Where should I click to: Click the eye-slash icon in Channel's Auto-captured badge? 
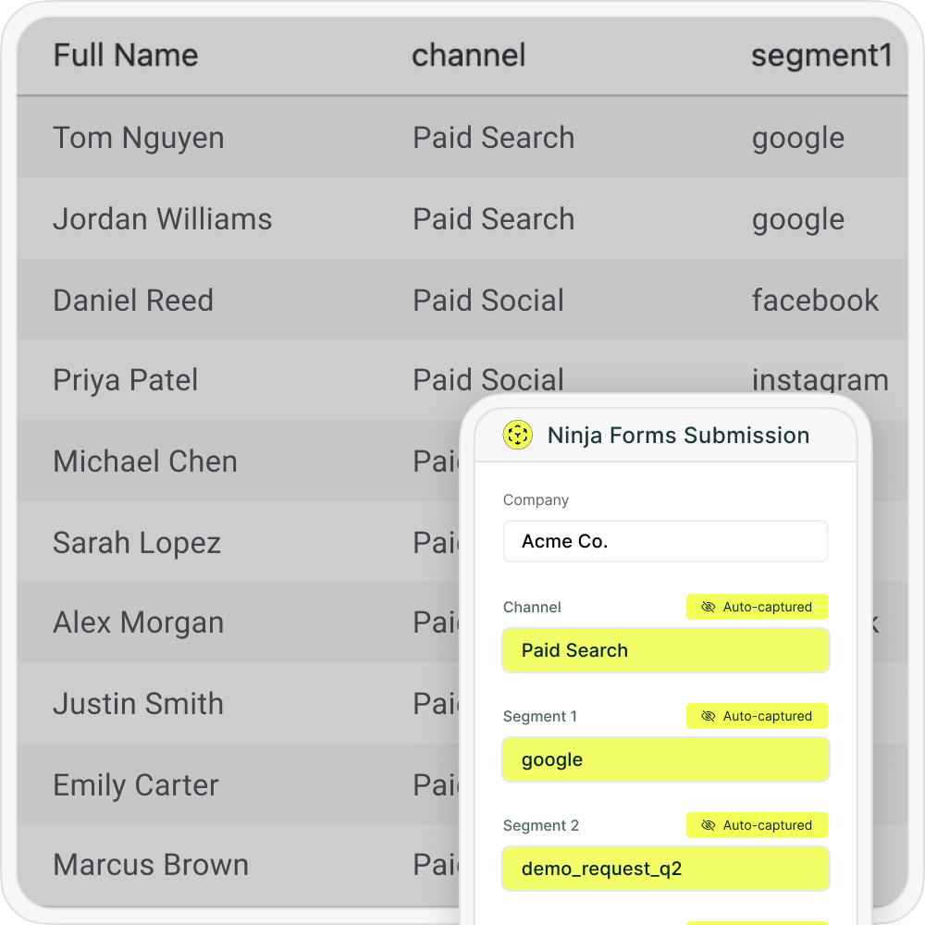pyautogui.click(x=708, y=607)
